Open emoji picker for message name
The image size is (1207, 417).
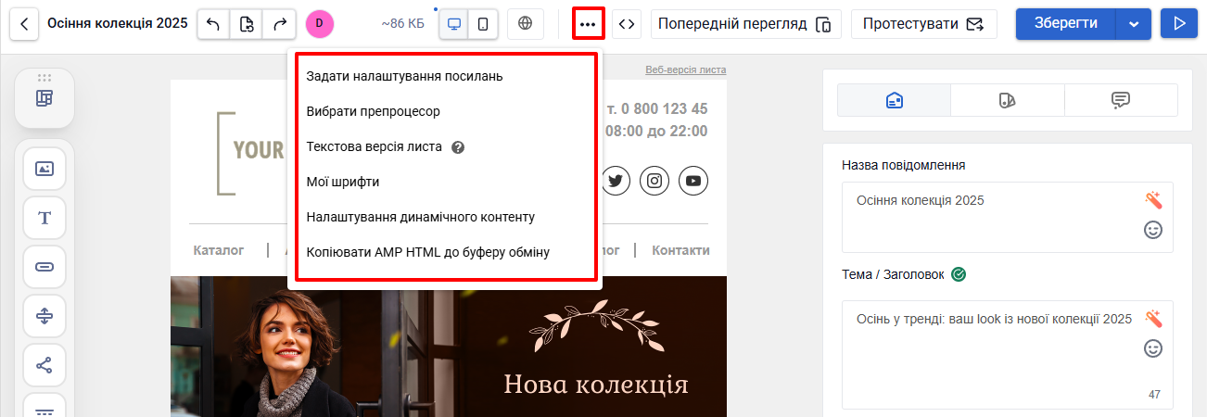tap(1153, 230)
